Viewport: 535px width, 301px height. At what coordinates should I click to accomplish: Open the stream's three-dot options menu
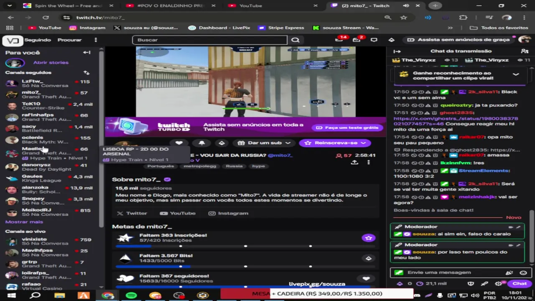tap(369, 163)
